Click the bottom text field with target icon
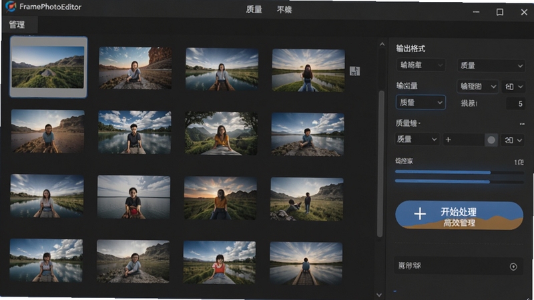This screenshot has width=534, height=300. tap(458, 266)
